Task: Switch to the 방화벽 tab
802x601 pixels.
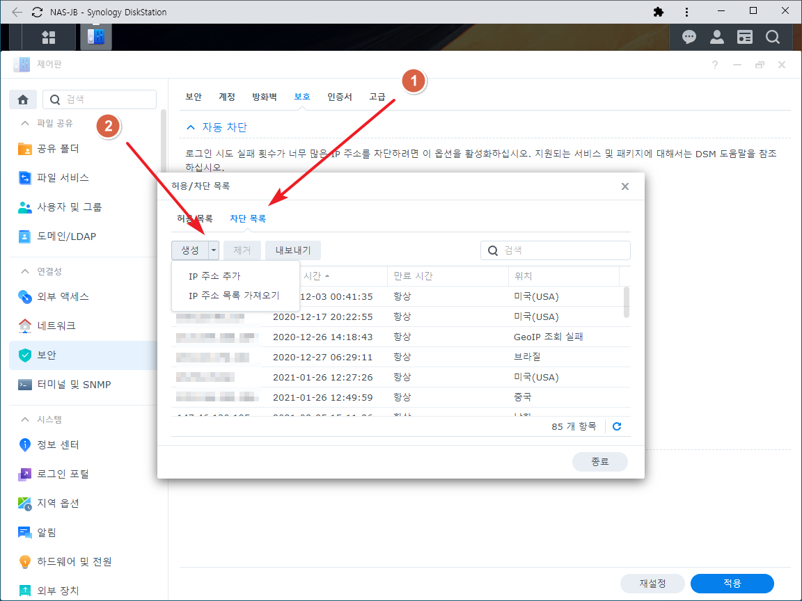Action: click(x=265, y=97)
